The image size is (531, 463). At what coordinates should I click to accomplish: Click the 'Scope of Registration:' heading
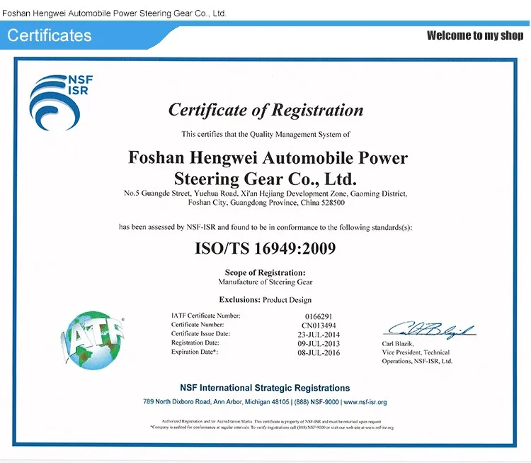tap(265, 273)
